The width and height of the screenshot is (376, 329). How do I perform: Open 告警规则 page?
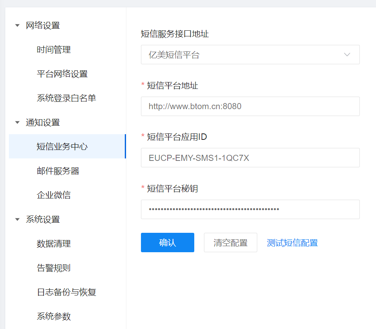pyautogui.click(x=54, y=268)
